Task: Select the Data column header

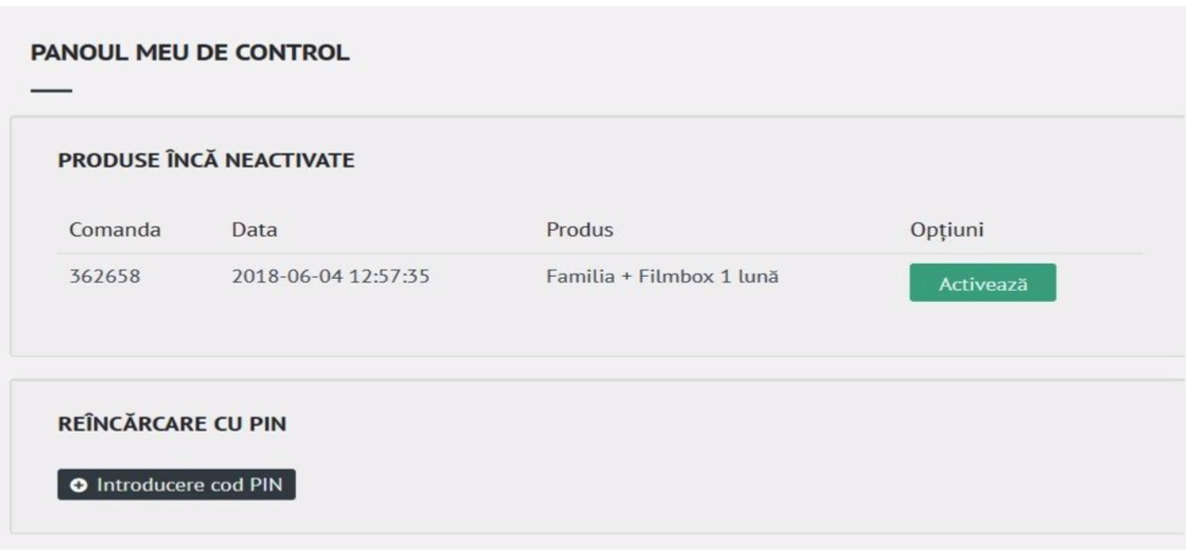Action: [254, 231]
